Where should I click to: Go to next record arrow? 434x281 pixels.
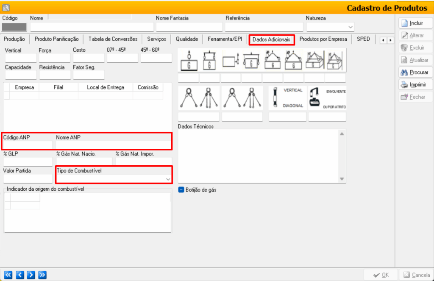(x=31, y=275)
